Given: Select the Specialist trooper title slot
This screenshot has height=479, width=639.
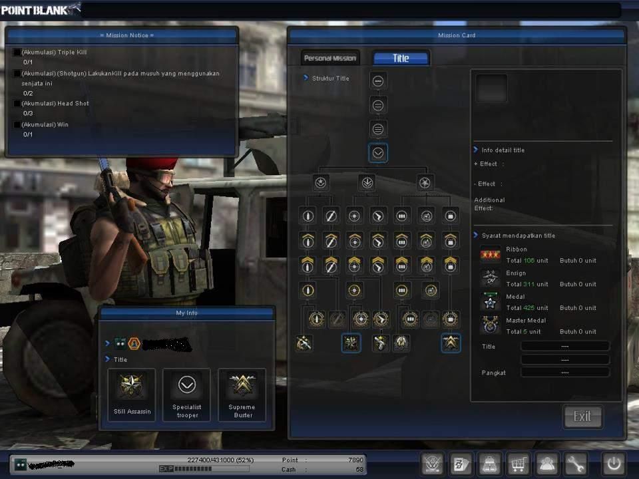Looking at the screenshot, I should pyautogui.click(x=186, y=395).
